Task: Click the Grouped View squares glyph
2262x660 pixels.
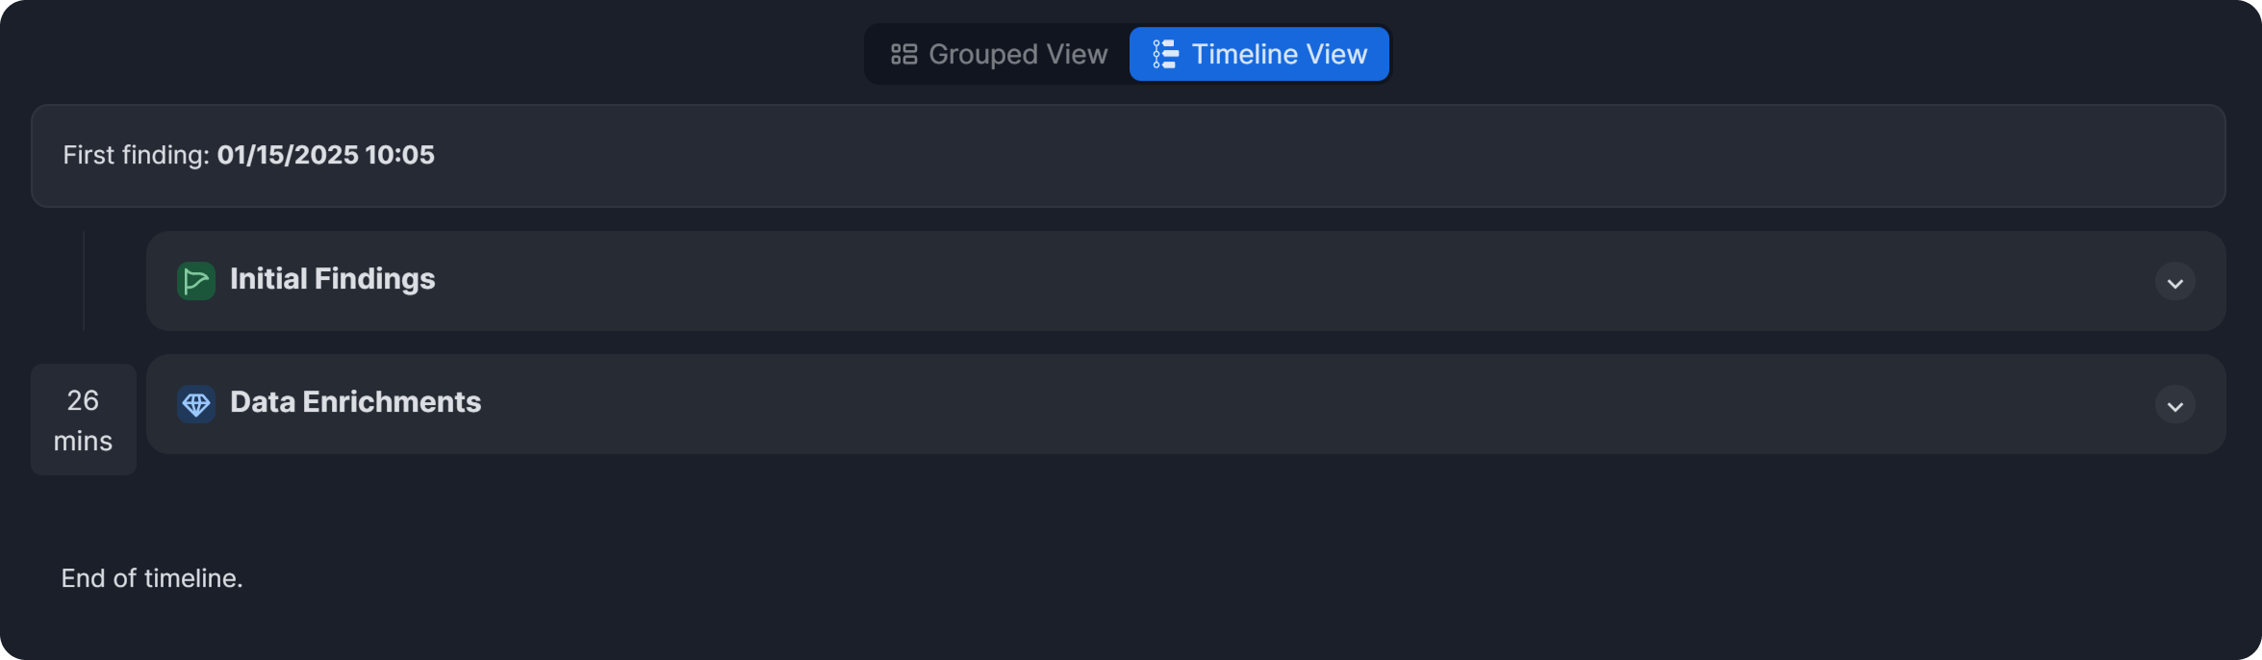Action: pos(902,54)
